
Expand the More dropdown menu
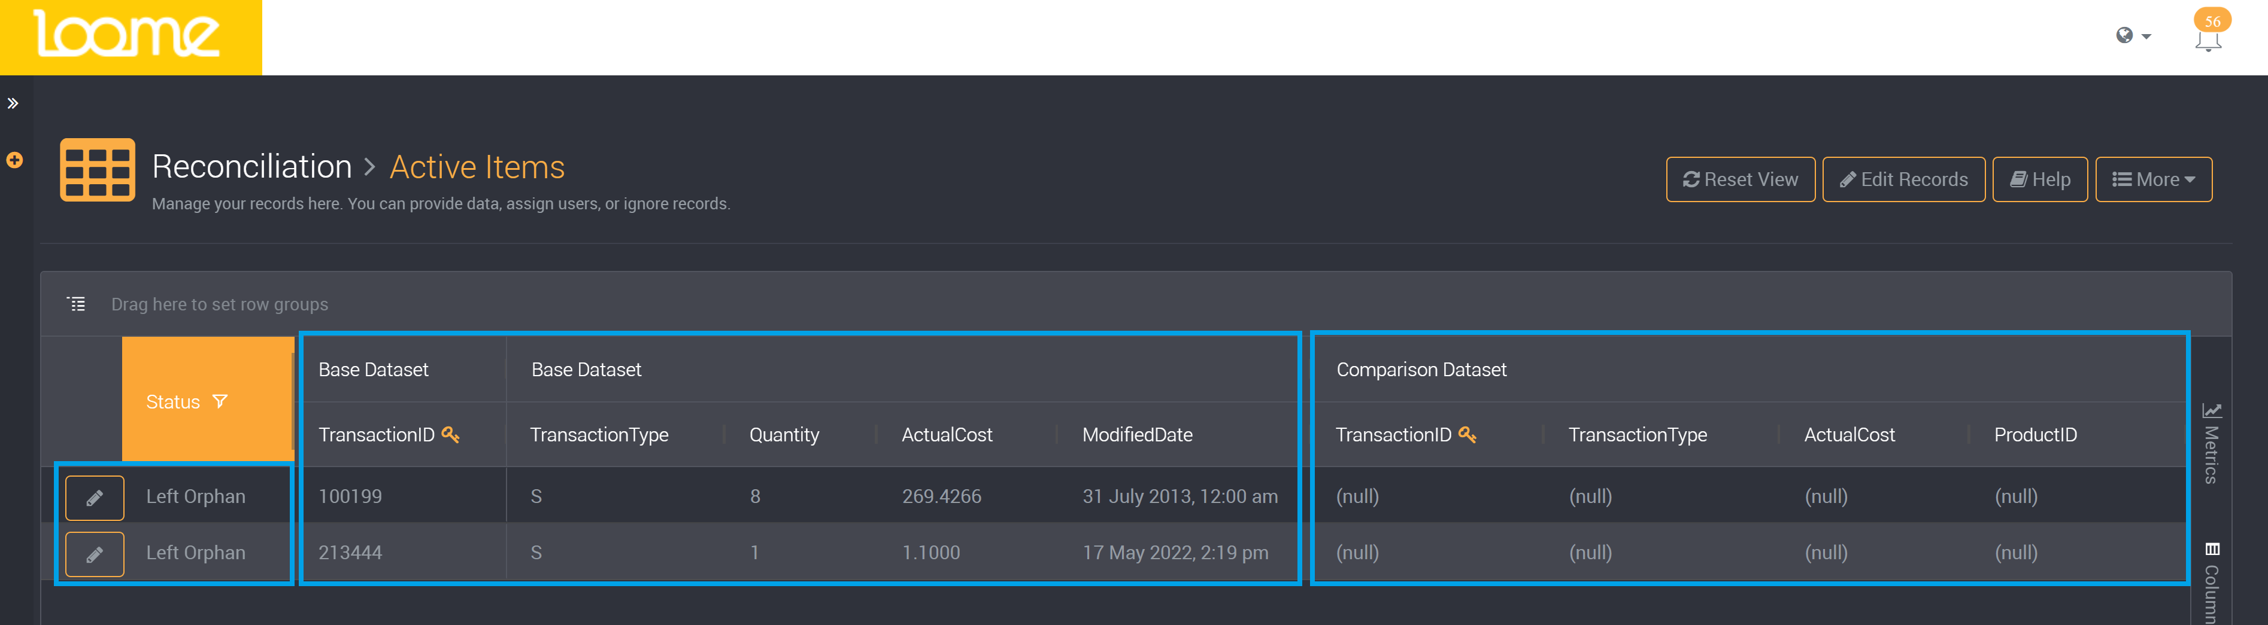point(2152,179)
